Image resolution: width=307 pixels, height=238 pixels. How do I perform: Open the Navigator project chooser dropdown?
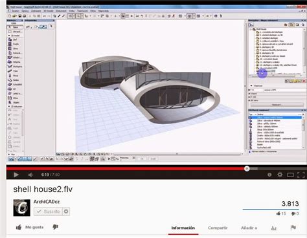pos(251,25)
